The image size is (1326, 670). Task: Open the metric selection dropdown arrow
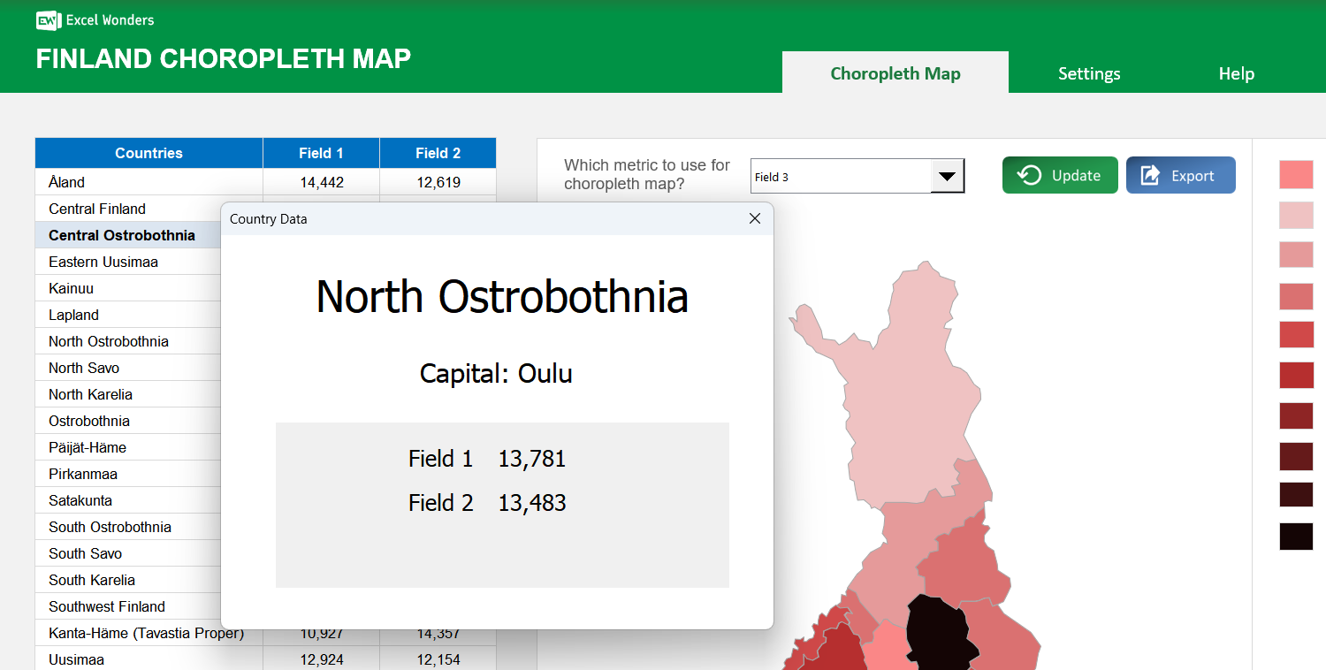click(x=948, y=176)
